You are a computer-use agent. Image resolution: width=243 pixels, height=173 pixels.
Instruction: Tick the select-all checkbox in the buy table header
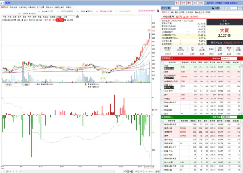click(163, 63)
